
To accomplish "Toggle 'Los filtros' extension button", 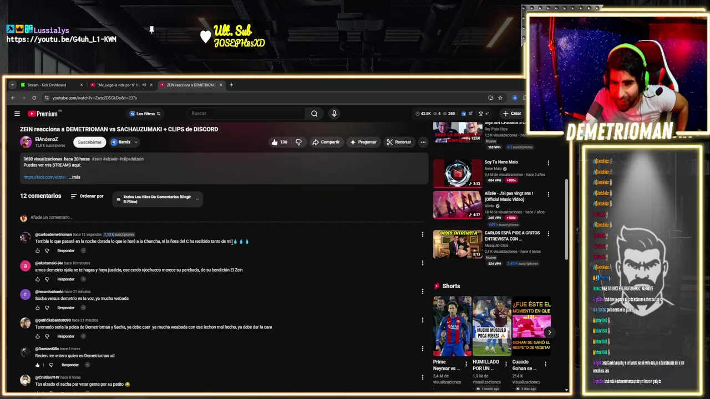I will [x=145, y=114].
